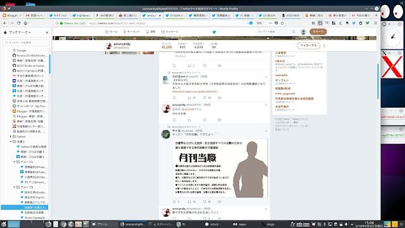Open the Twitter account avatar menu
Viewport: 405px width, 228px height.
coord(303,32)
